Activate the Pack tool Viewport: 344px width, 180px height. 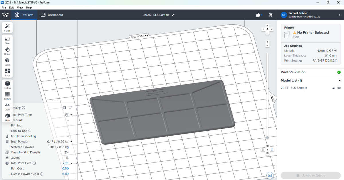point(7,72)
